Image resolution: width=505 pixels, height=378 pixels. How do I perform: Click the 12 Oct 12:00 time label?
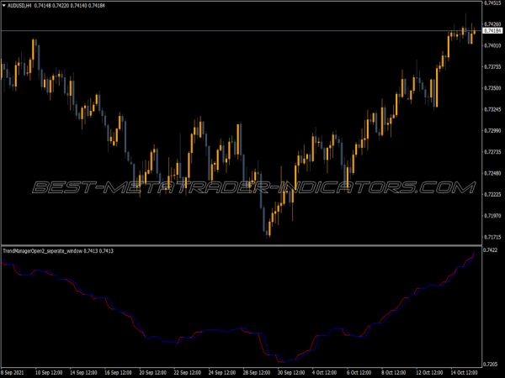pyautogui.click(x=429, y=372)
